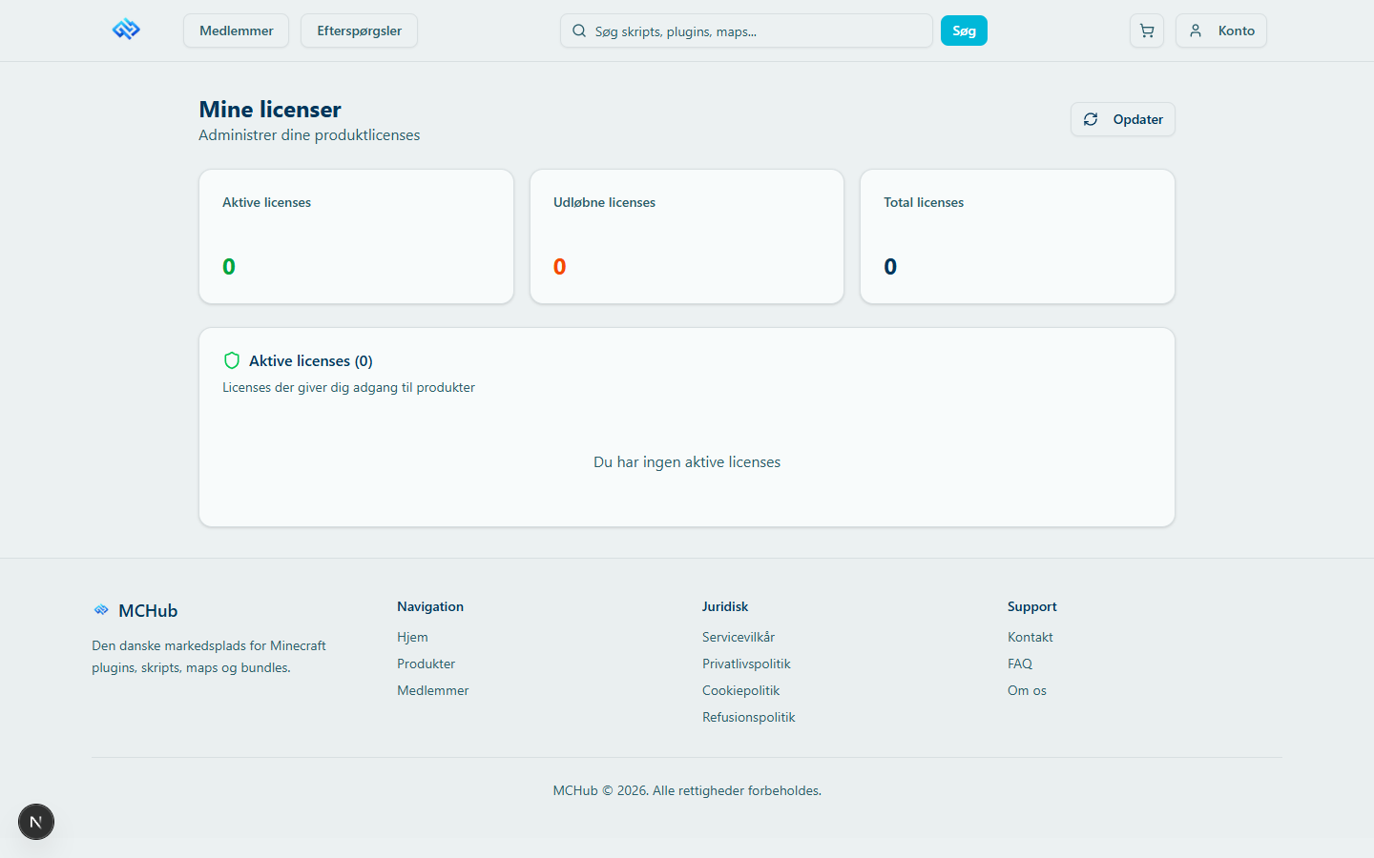Viewport: 1374px width, 858px height.
Task: Open the Kontakt support link
Action: click(x=1030, y=637)
